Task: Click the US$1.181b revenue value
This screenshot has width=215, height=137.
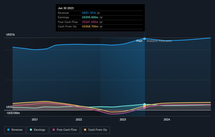Action: coord(89,13)
